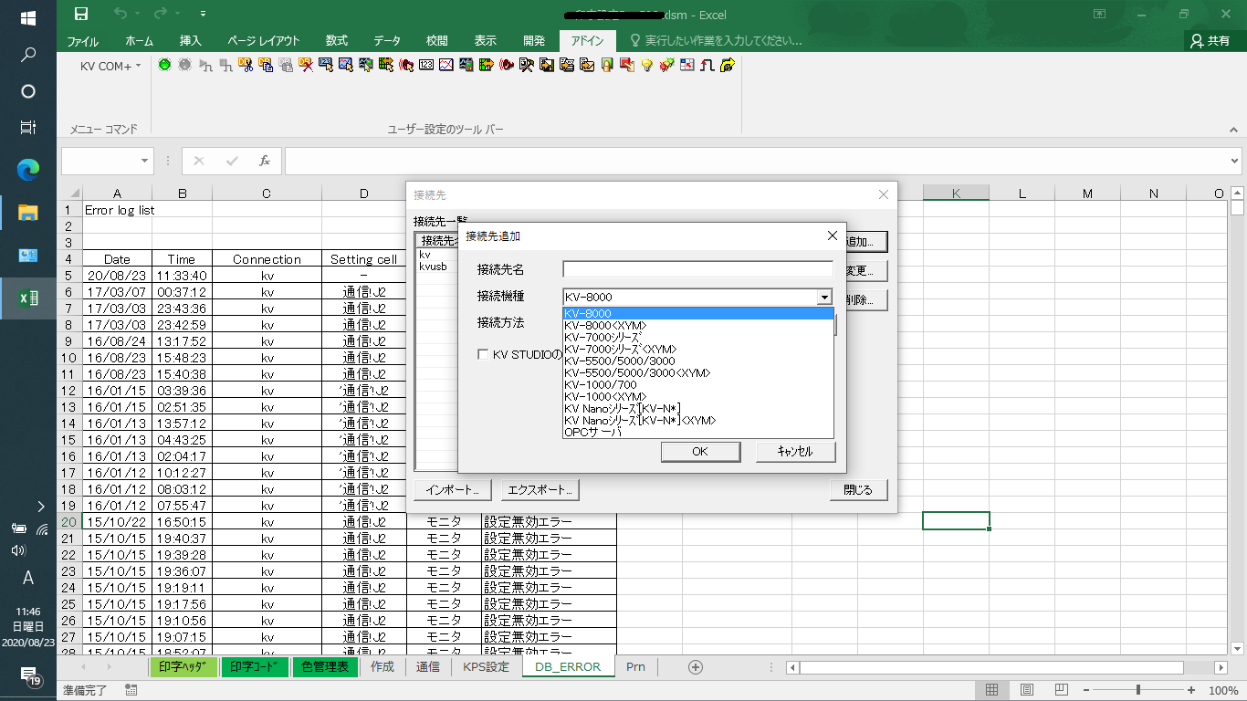Switch to the データ ribbon tab
The image size is (1247, 701).
tap(387, 41)
